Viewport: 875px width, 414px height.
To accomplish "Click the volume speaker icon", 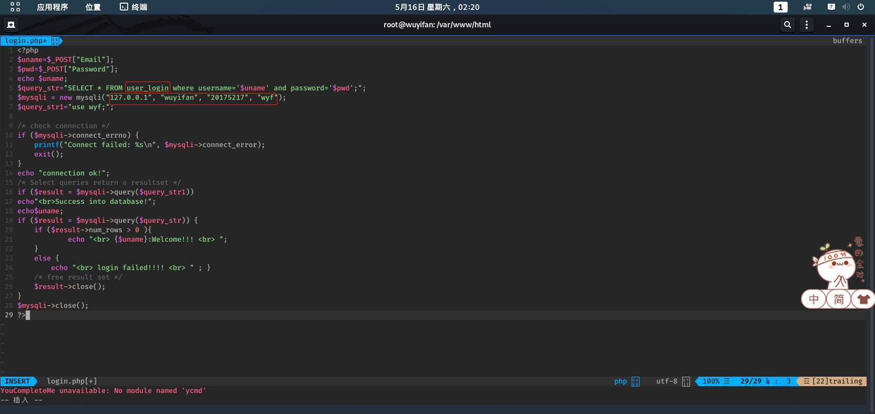I will (846, 7).
